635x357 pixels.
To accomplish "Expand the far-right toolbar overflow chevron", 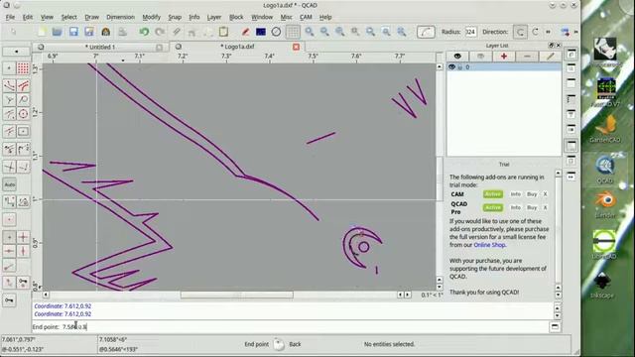I will (x=575, y=32).
